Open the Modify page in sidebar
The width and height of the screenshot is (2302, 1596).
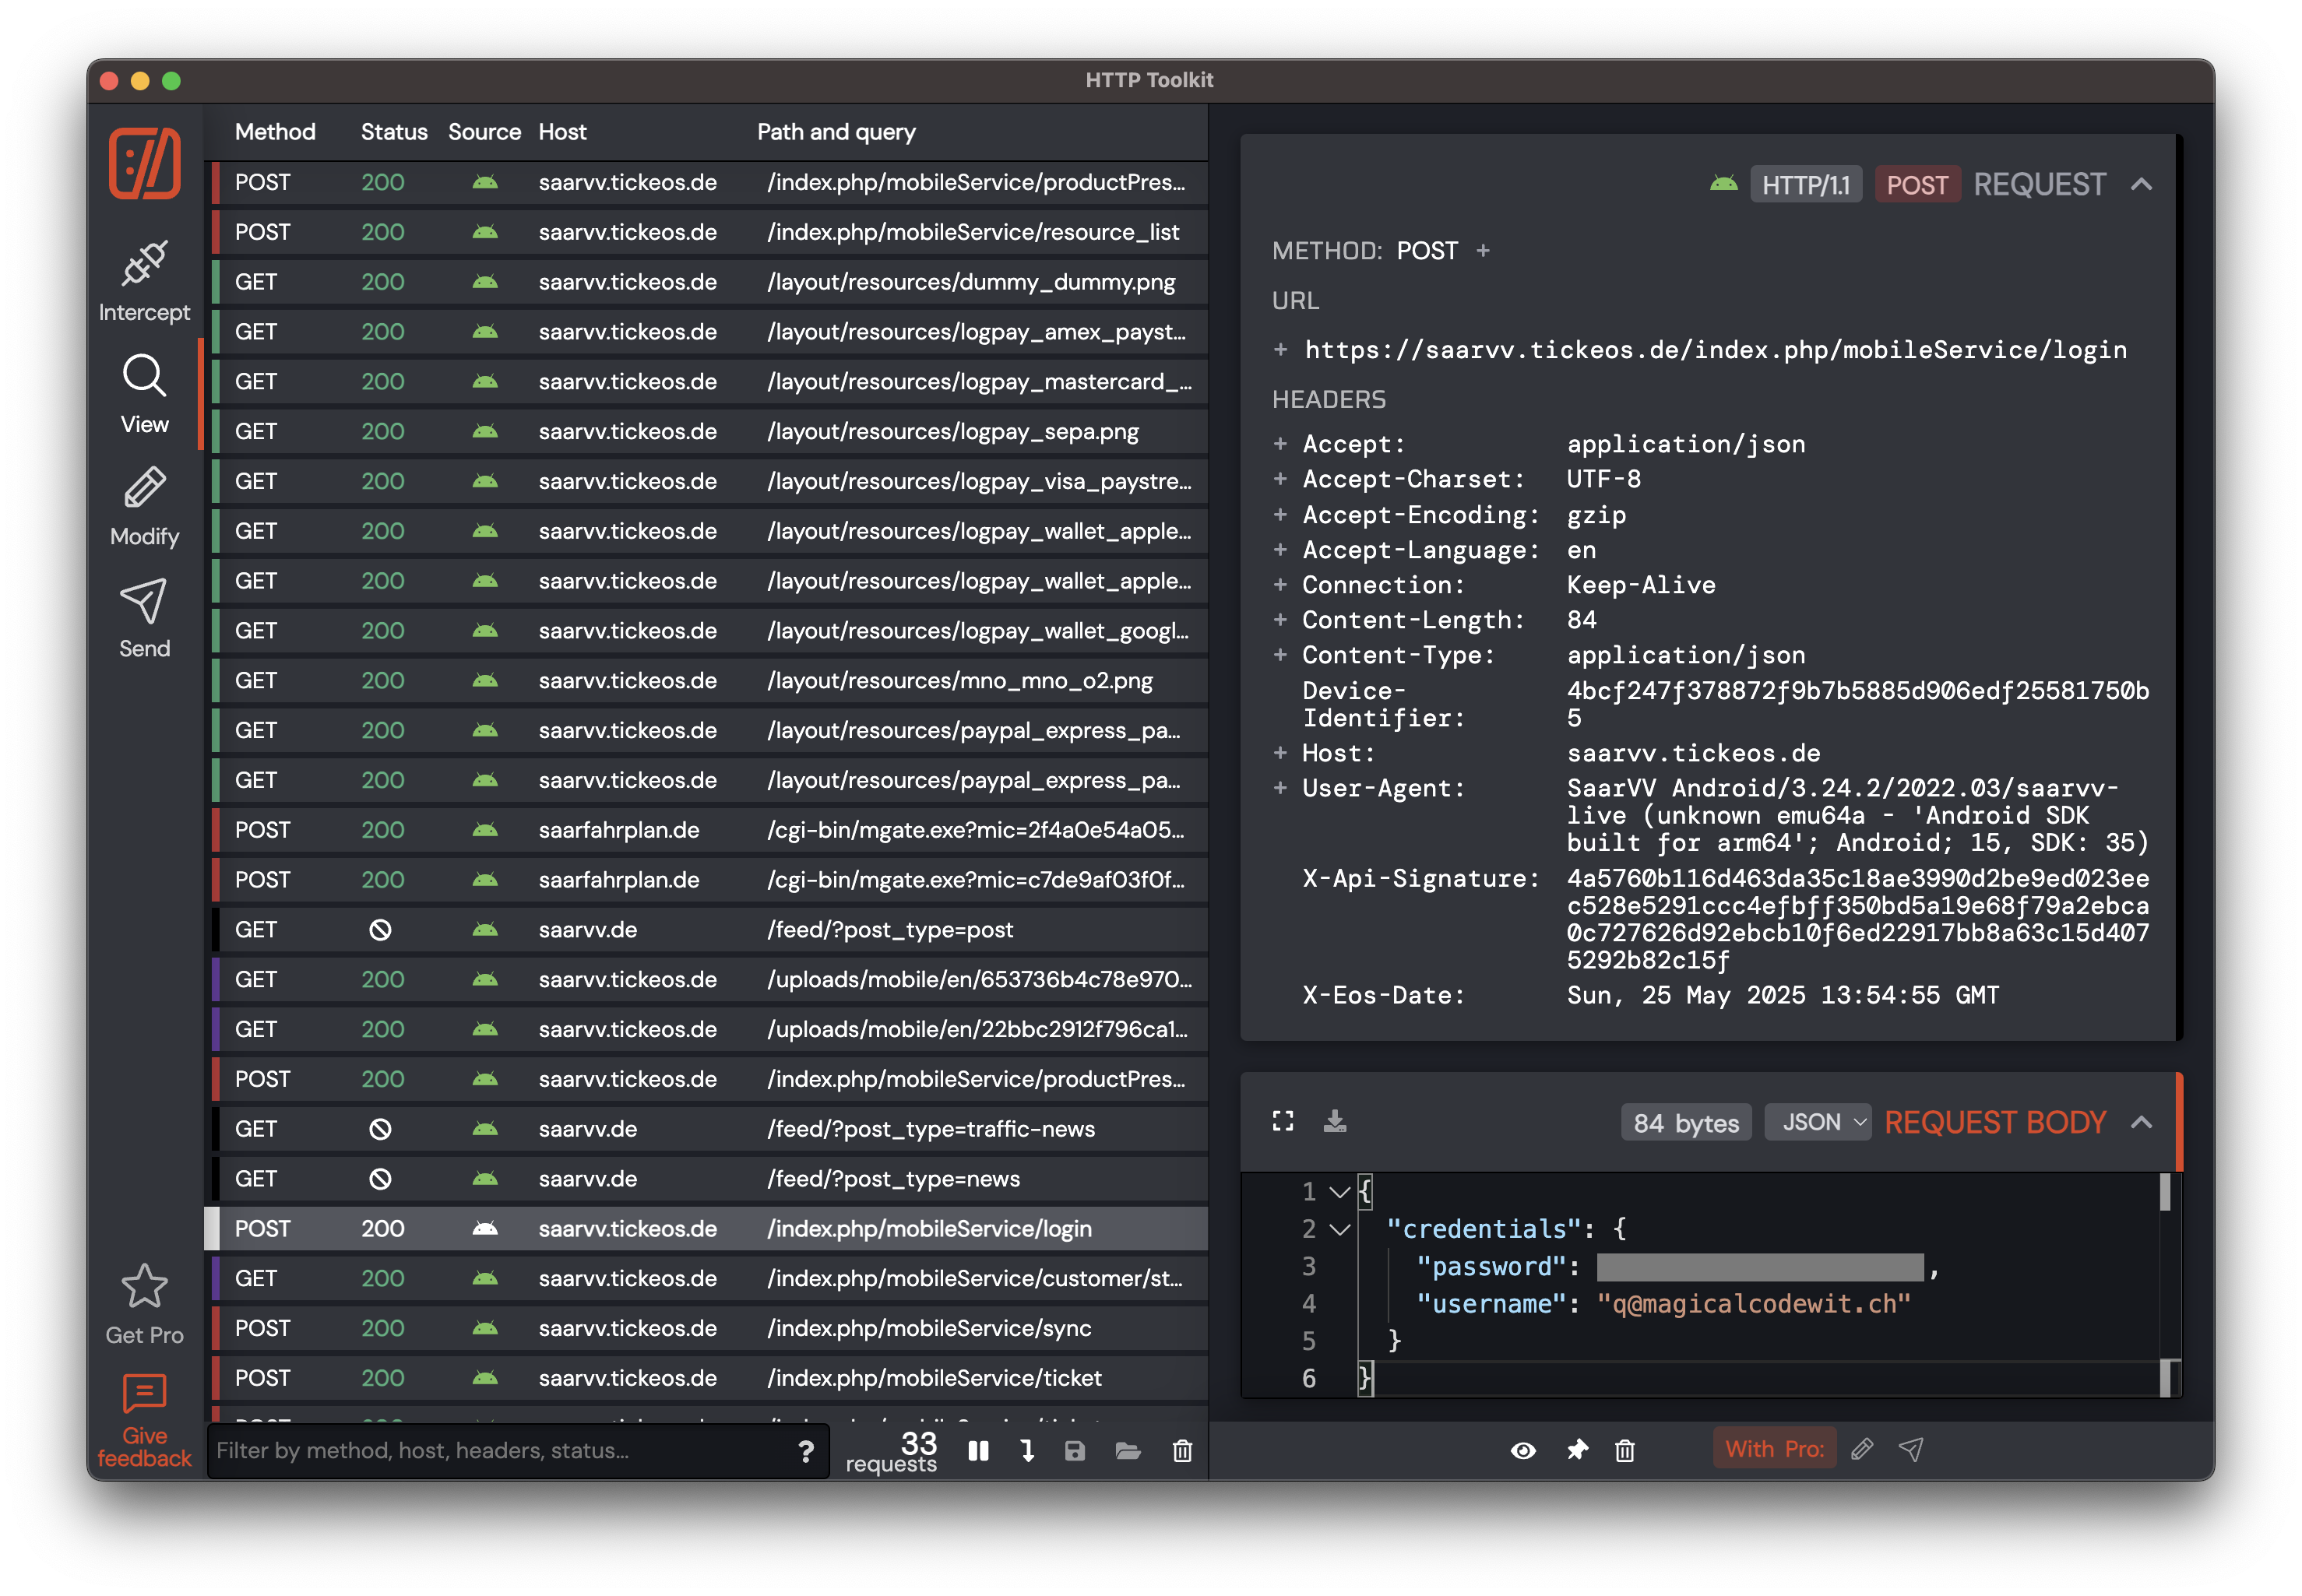(144, 506)
